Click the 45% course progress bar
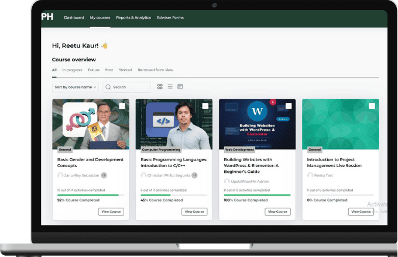The image size is (398, 257). click(x=174, y=195)
